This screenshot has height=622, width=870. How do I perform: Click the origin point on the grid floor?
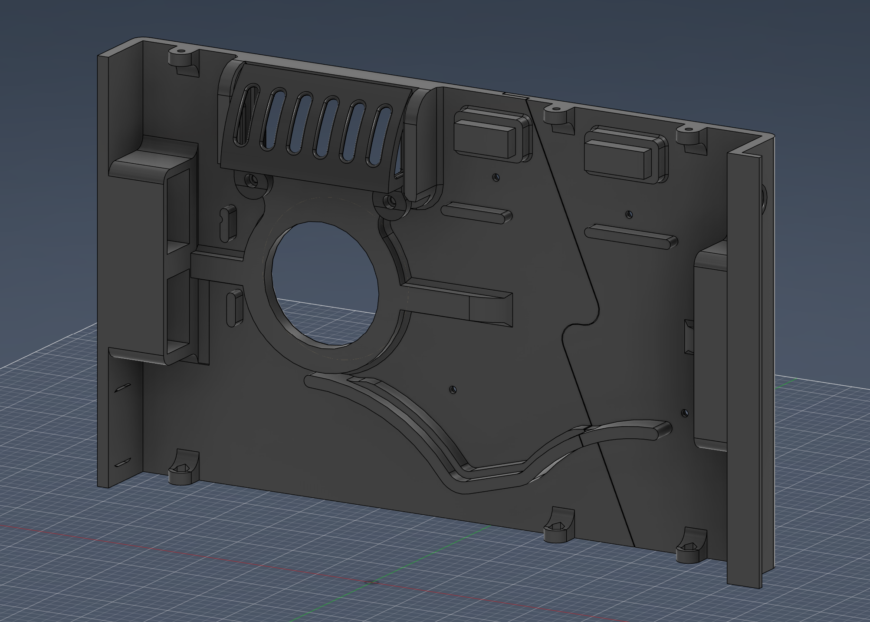[371, 582]
